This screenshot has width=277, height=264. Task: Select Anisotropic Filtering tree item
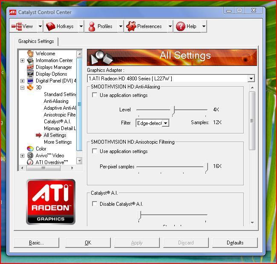(60, 115)
